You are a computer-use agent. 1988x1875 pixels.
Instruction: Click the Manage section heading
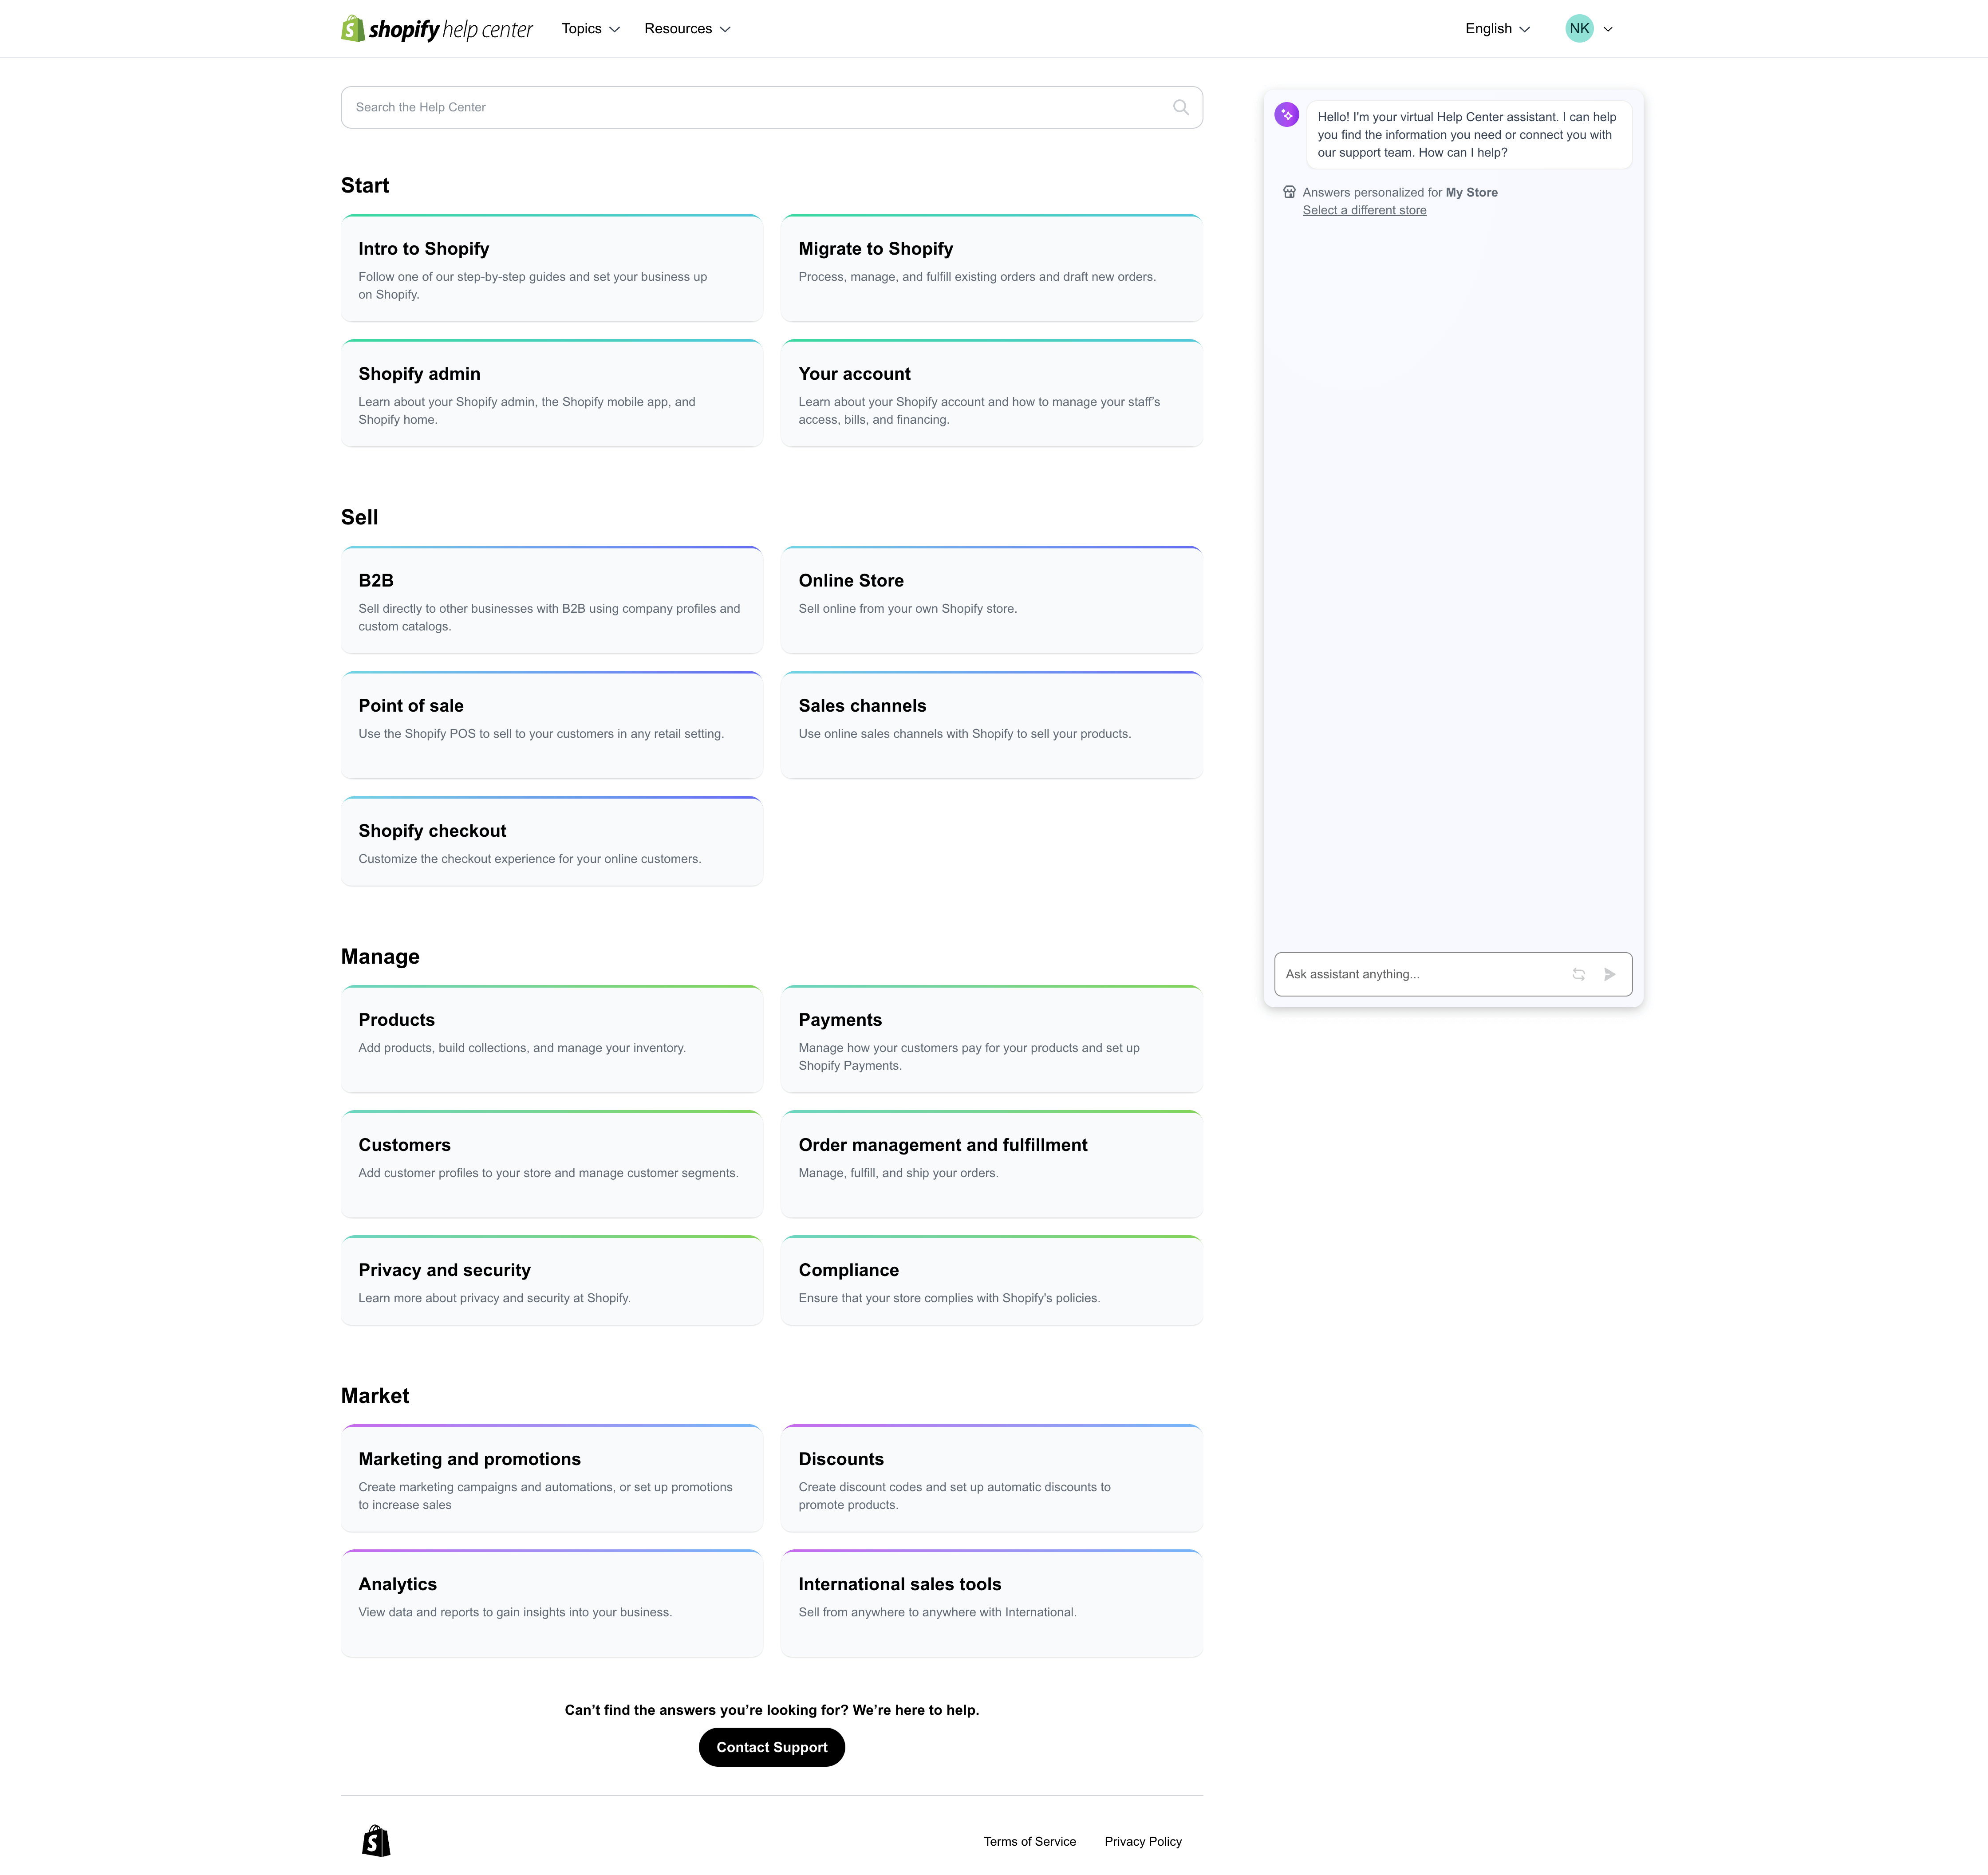click(x=380, y=957)
